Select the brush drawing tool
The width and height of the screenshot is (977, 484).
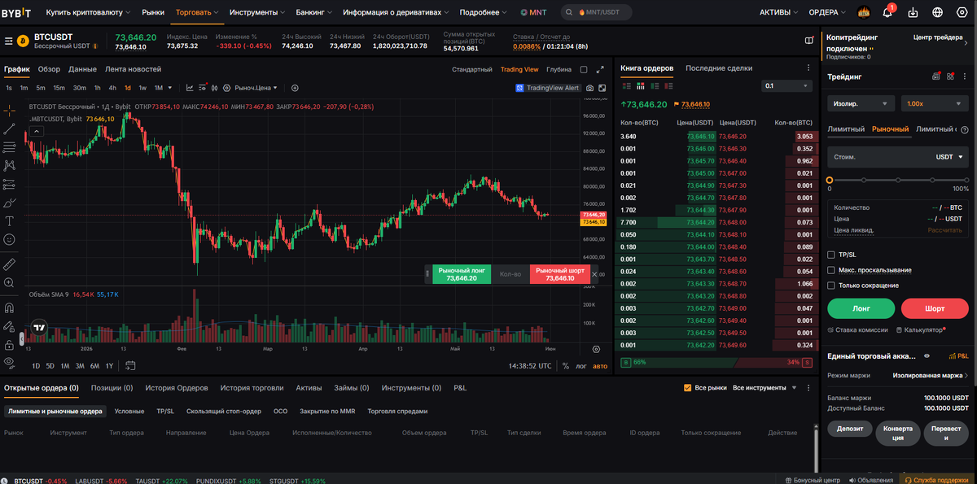coord(9,203)
